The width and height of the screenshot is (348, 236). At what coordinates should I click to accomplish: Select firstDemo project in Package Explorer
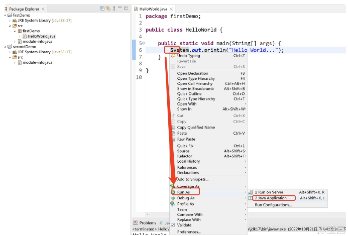tap(21, 15)
